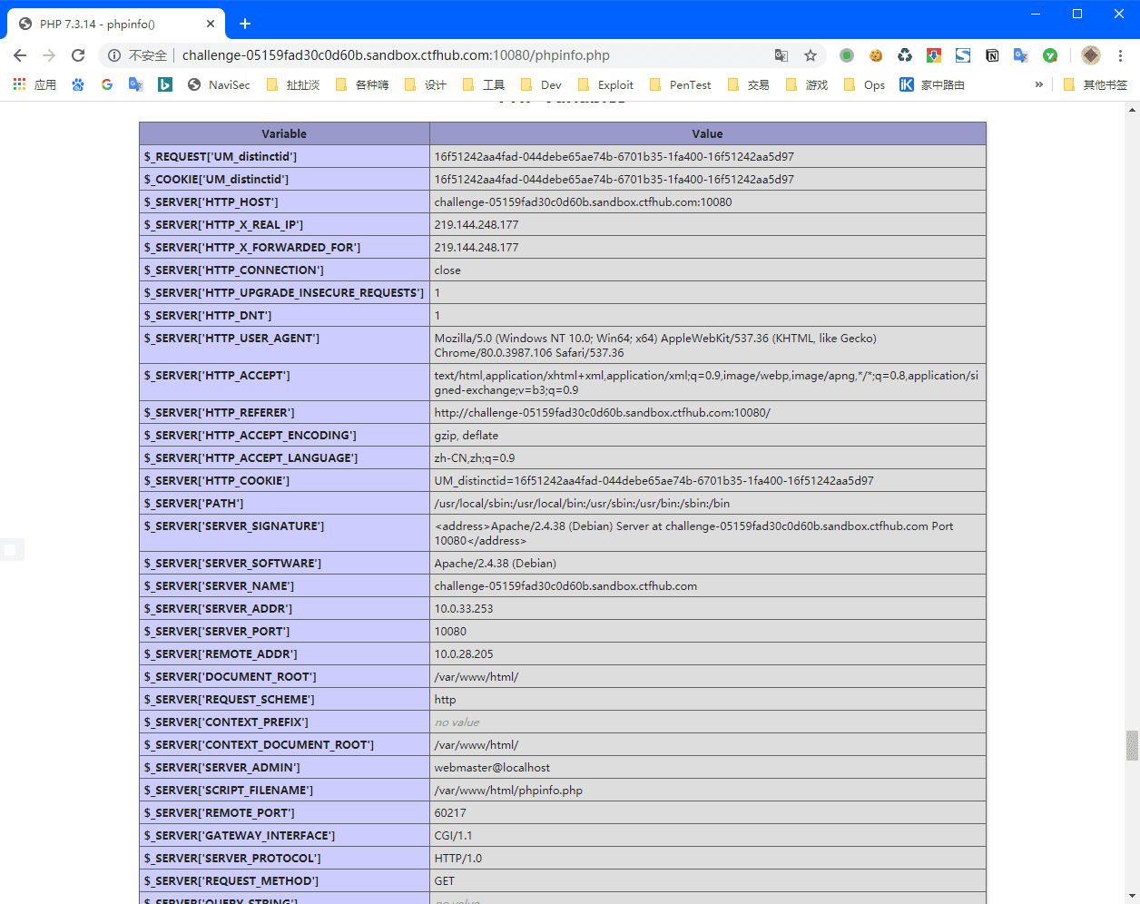
Task: Open Google from the bookmarks bar icon
Action: coord(107,84)
